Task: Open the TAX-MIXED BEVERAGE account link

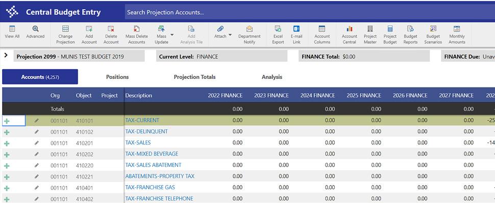Action: pos(152,154)
